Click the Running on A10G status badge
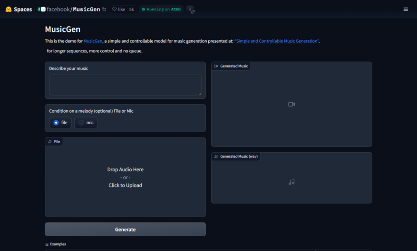This screenshot has width=417, height=251. [x=161, y=10]
